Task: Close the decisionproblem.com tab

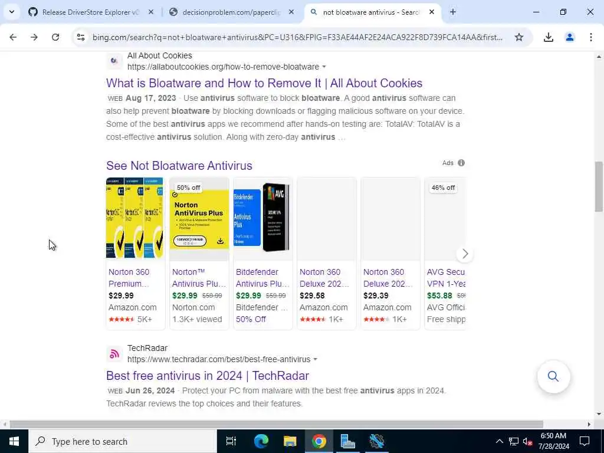Action: click(x=291, y=12)
